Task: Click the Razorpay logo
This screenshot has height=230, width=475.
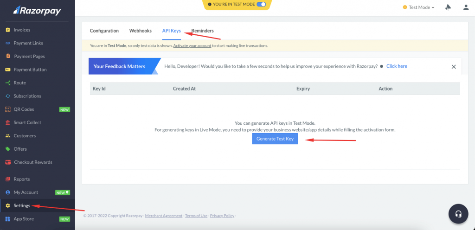Action: click(37, 11)
